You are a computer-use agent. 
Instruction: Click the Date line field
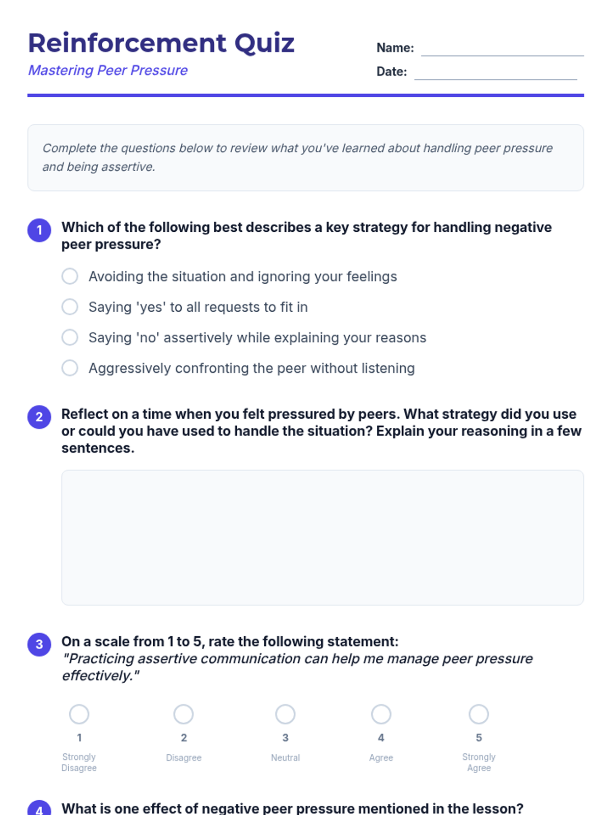point(495,72)
